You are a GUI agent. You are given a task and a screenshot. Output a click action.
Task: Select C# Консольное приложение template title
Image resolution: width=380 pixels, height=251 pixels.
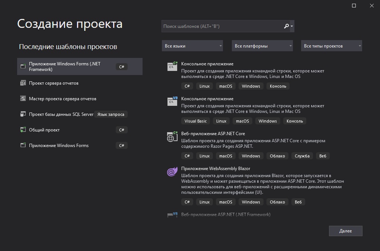207,64
